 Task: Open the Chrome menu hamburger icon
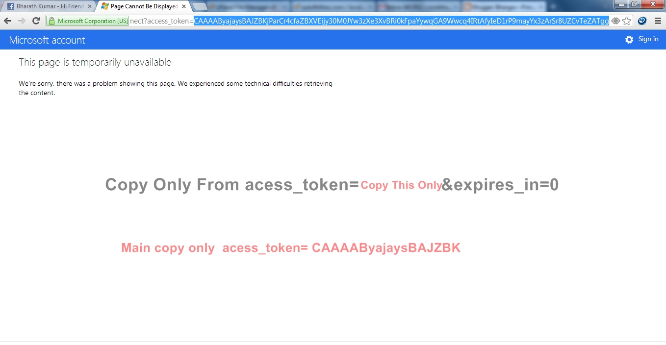[658, 21]
